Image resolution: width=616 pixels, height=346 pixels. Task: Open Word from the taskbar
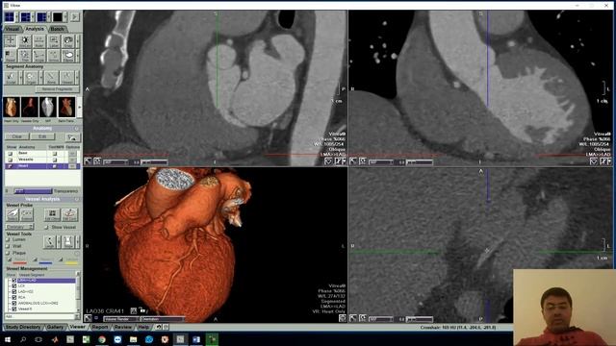[196, 339]
